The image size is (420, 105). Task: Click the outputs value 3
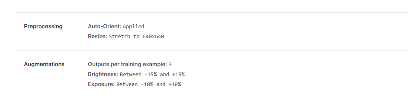(170, 64)
